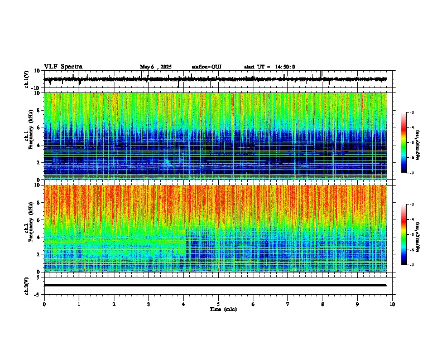Select the date text "May 6 , 2025"
The image size is (442, 341).
156,67
